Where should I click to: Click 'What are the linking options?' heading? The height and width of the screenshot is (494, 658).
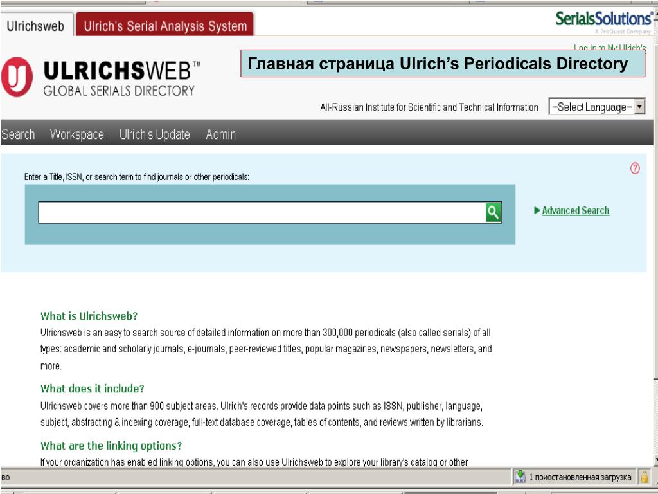(x=111, y=446)
